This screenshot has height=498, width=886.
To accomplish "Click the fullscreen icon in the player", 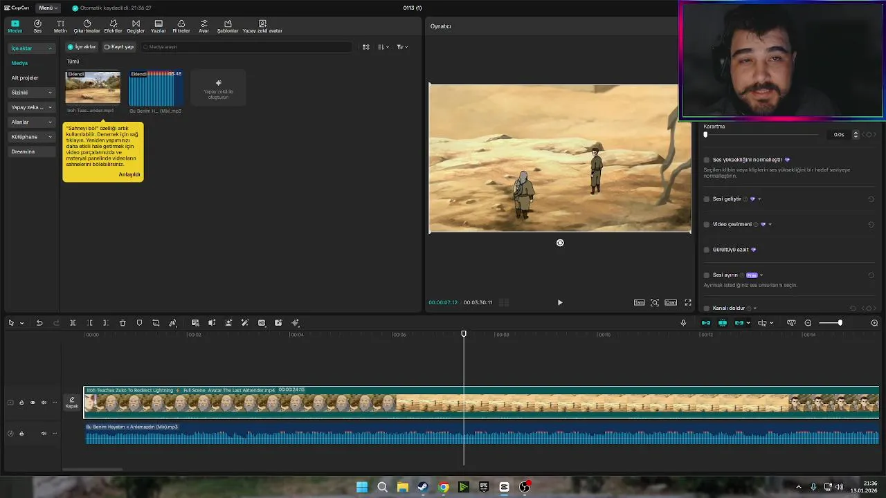I will 688,302.
